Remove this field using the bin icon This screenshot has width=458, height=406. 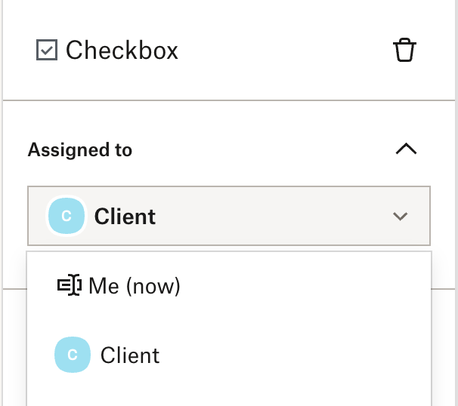tap(404, 50)
